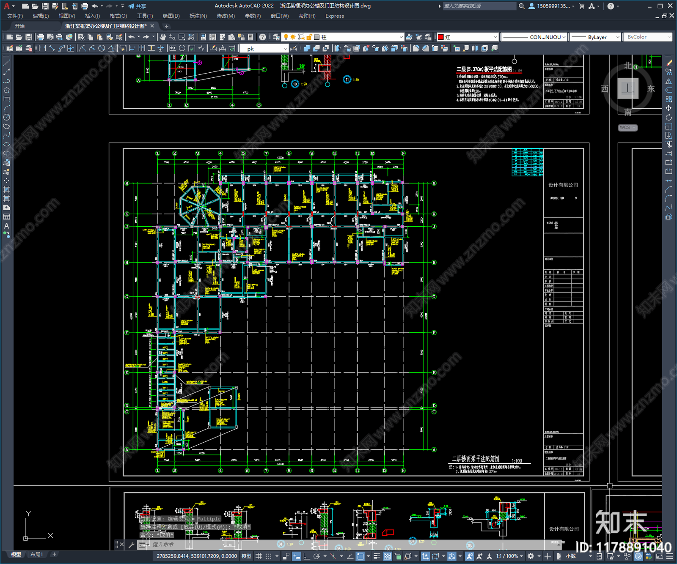Select the Circle draw tool
This screenshot has height=564, width=677.
pyautogui.click(x=6, y=117)
